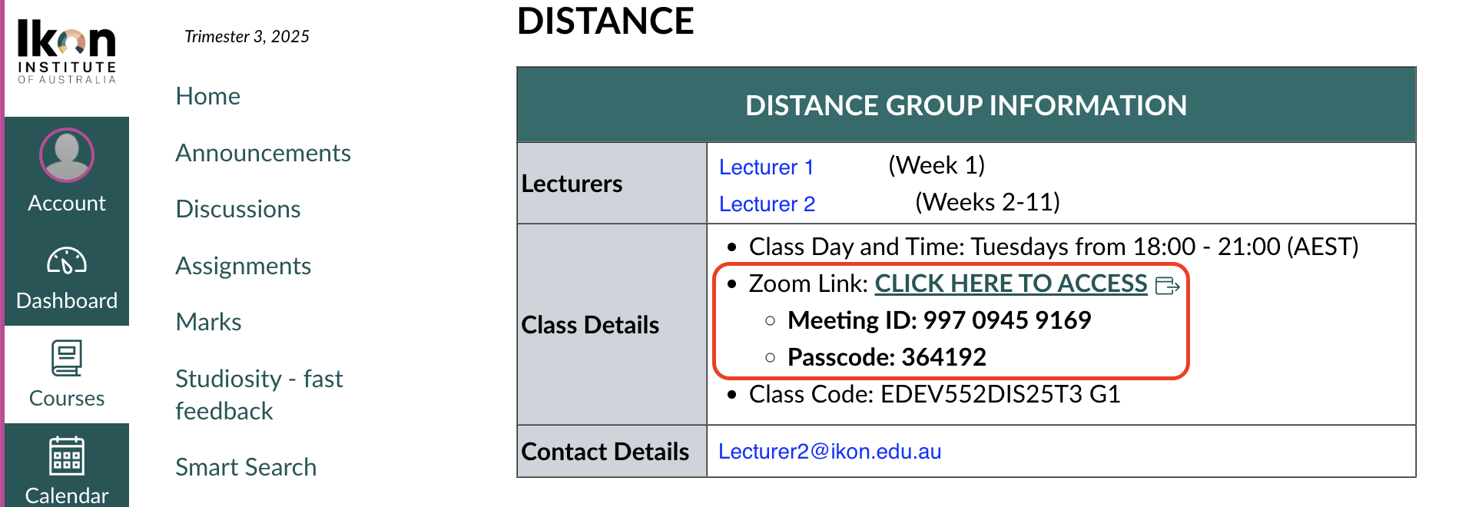View Marks in course navigation
The width and height of the screenshot is (1472, 507).
(x=208, y=322)
